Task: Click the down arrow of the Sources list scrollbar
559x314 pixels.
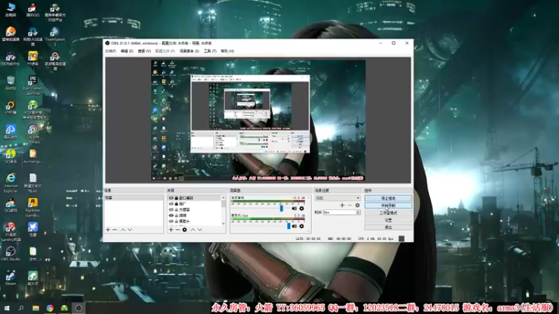Action: pos(224,223)
